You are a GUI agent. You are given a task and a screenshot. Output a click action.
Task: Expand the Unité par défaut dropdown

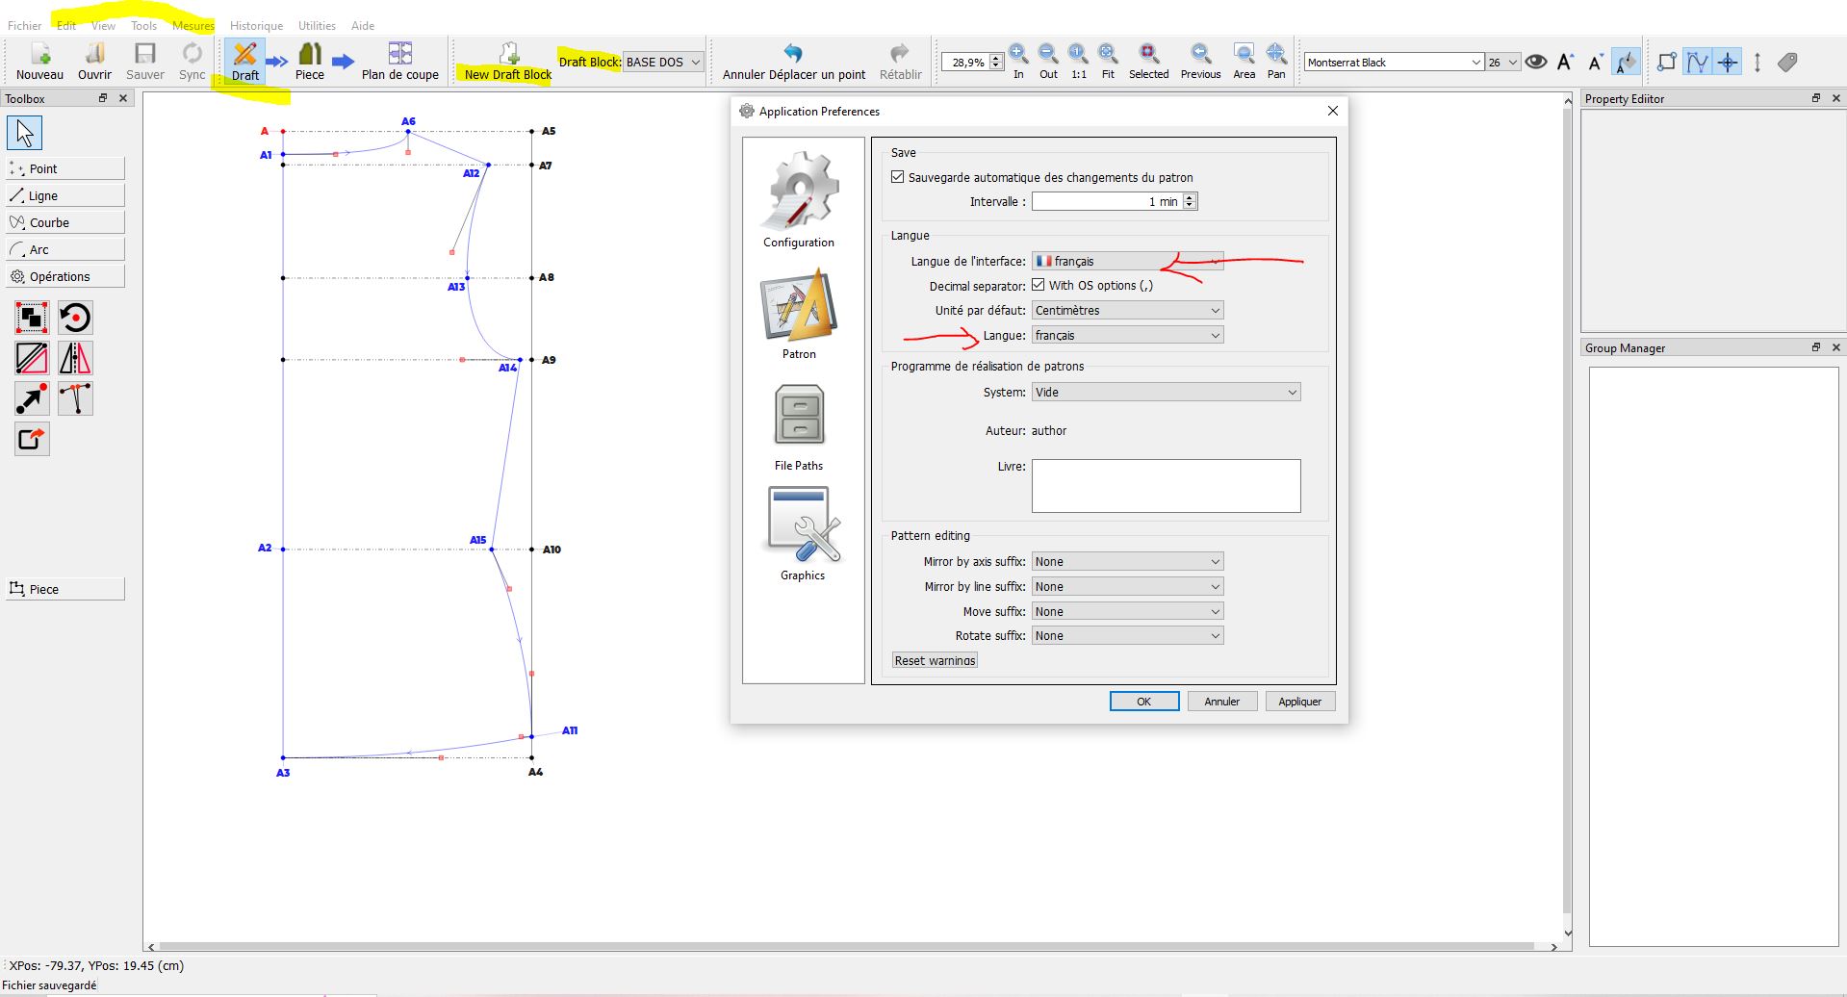pos(1127,310)
